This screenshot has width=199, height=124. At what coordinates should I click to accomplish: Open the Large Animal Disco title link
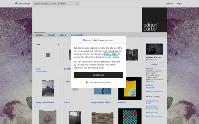click(x=100, y=103)
